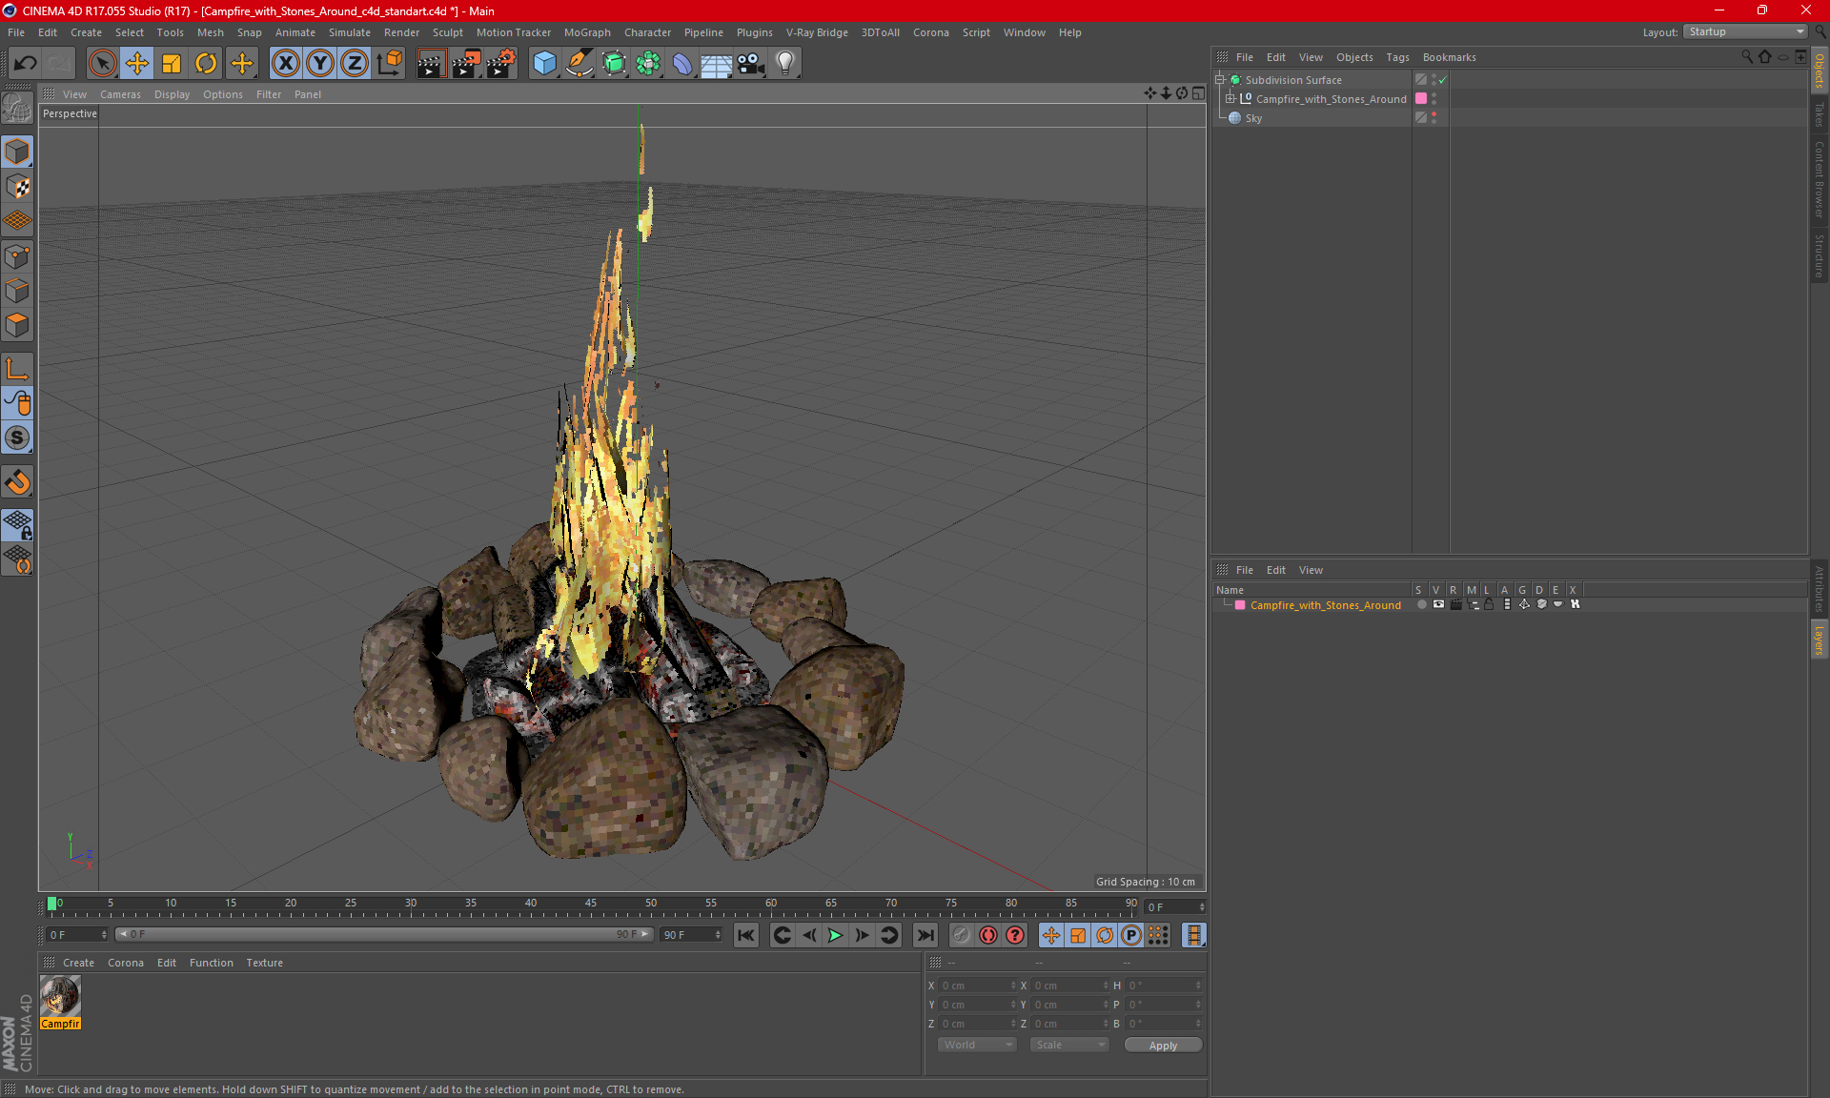This screenshot has width=1830, height=1098.
Task: Select the Campfir material thumbnail
Action: point(60,997)
